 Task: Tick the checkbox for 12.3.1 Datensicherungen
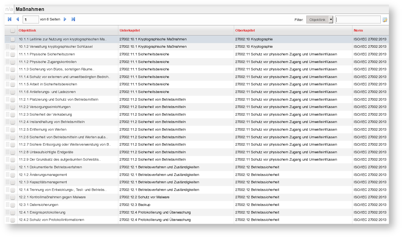click(x=13, y=205)
